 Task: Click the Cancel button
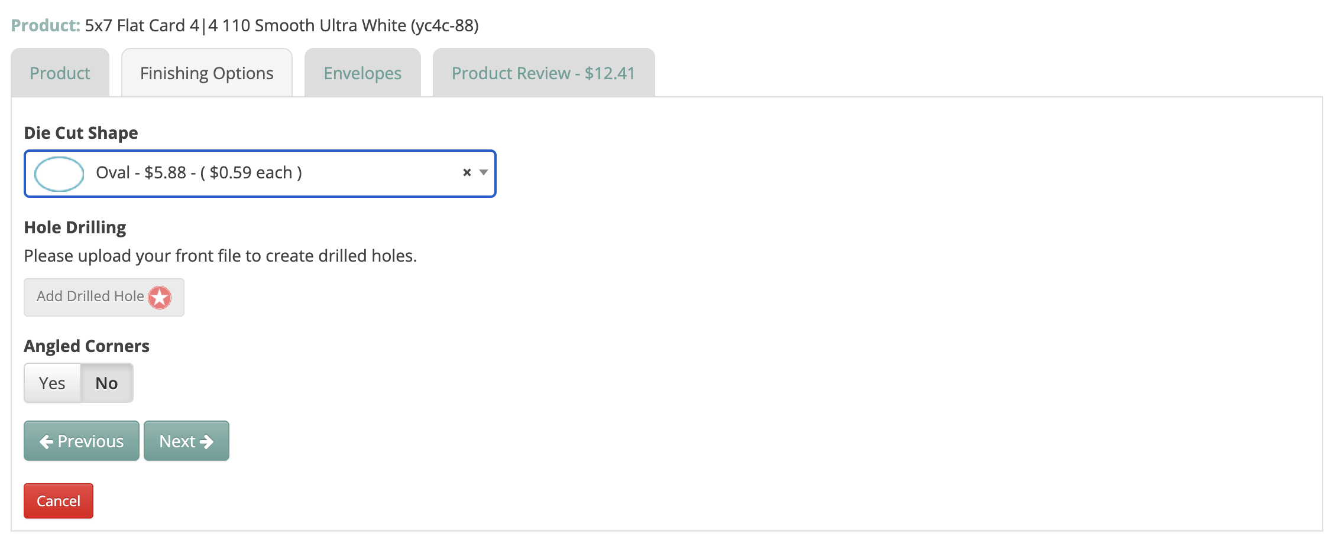(59, 501)
